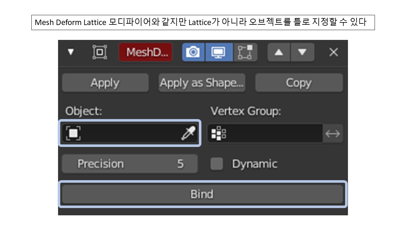Click the Mesh Deform modifier icon
The image size is (406, 228).
[x=99, y=52]
